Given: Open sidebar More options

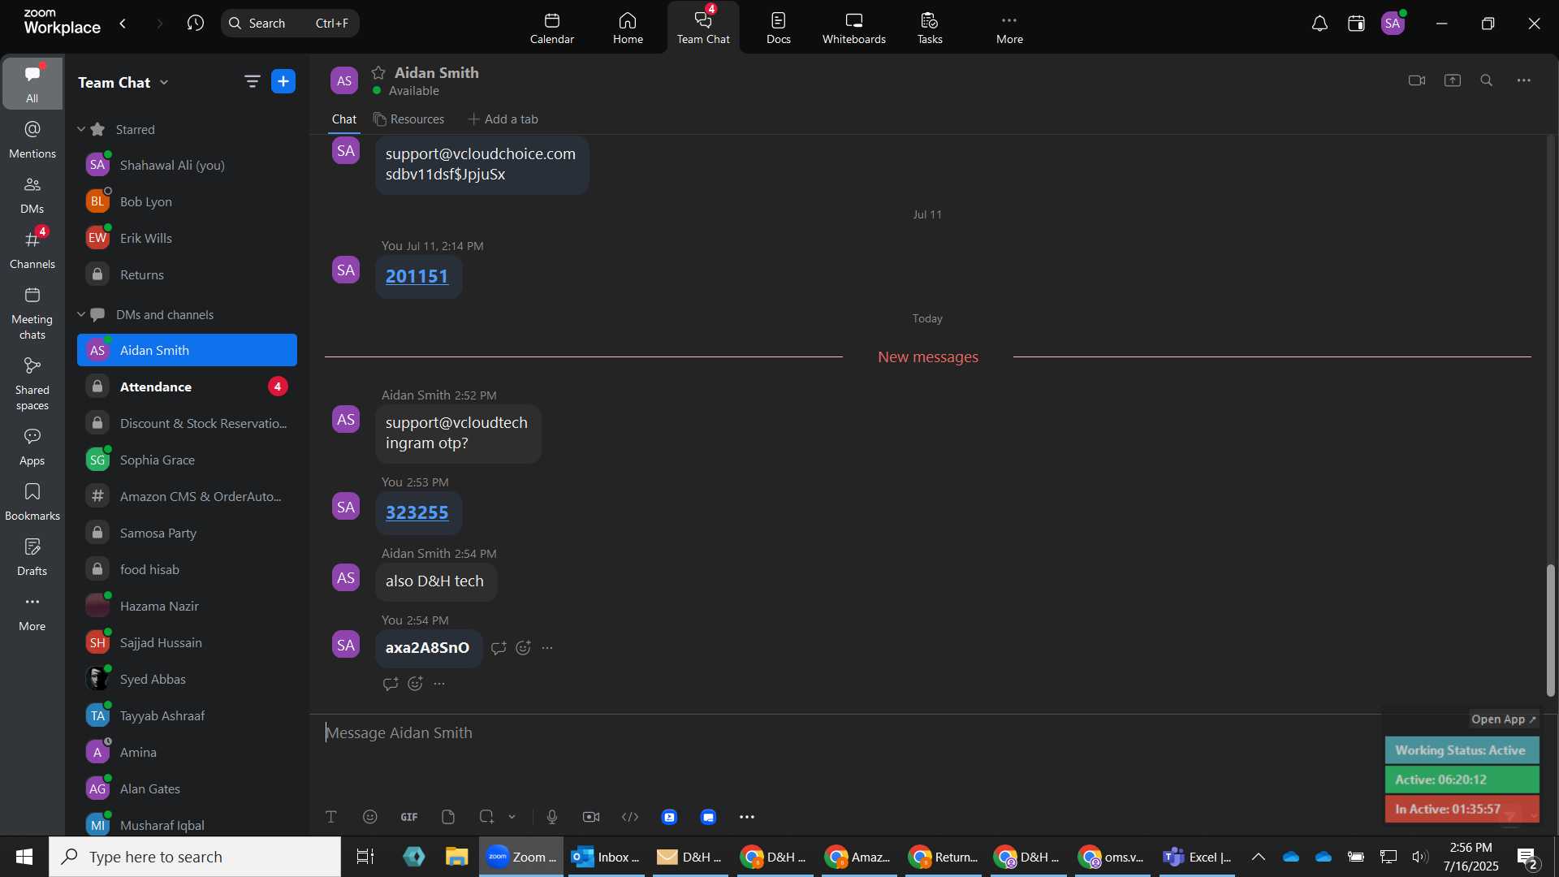Looking at the screenshot, I should point(32,612).
